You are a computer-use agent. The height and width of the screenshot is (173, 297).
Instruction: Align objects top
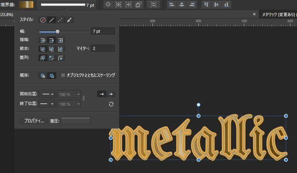coord(206,4)
